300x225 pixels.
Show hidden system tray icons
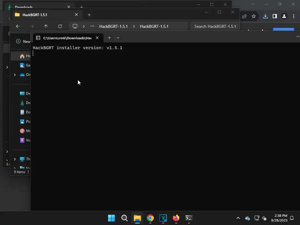(238, 218)
